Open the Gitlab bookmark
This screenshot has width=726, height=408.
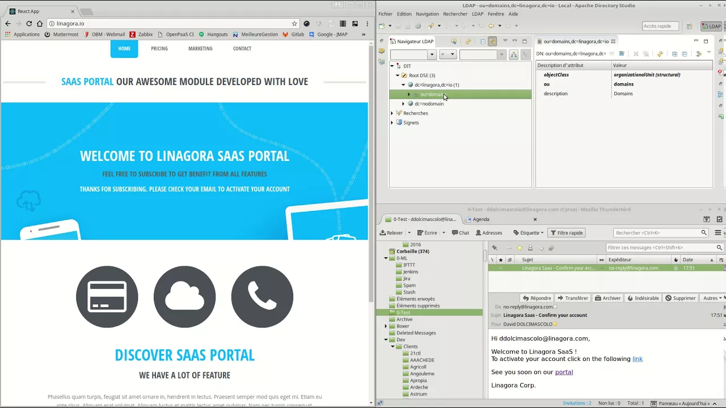point(294,34)
